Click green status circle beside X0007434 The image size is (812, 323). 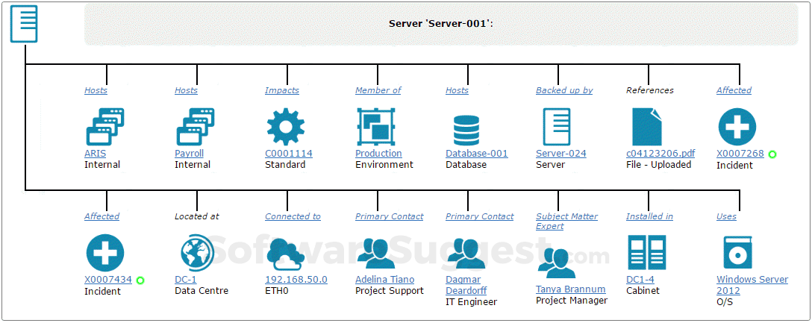[140, 280]
